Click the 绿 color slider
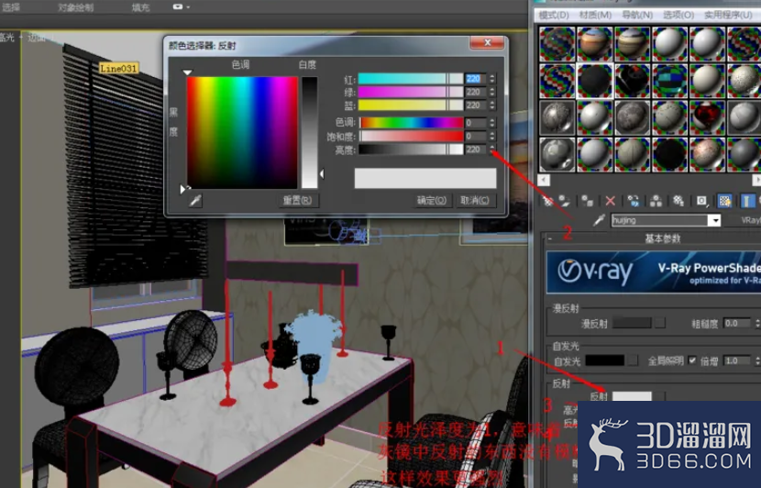This screenshot has height=488, width=761. pos(411,92)
